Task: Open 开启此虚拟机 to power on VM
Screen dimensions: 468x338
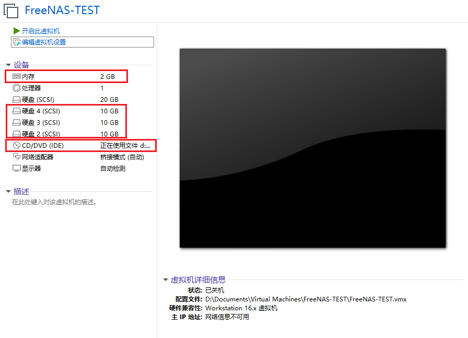Action: click(x=41, y=31)
